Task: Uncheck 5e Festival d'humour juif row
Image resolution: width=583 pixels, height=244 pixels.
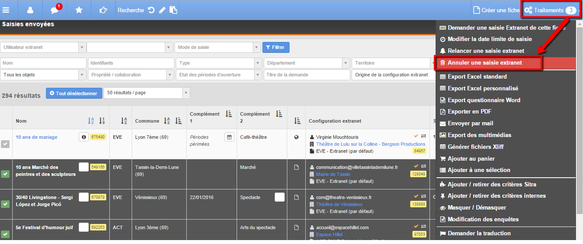Action: (x=5, y=234)
